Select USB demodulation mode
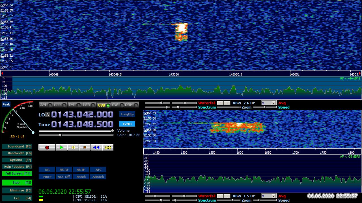This screenshot has height=203, width=362. coord(104,105)
